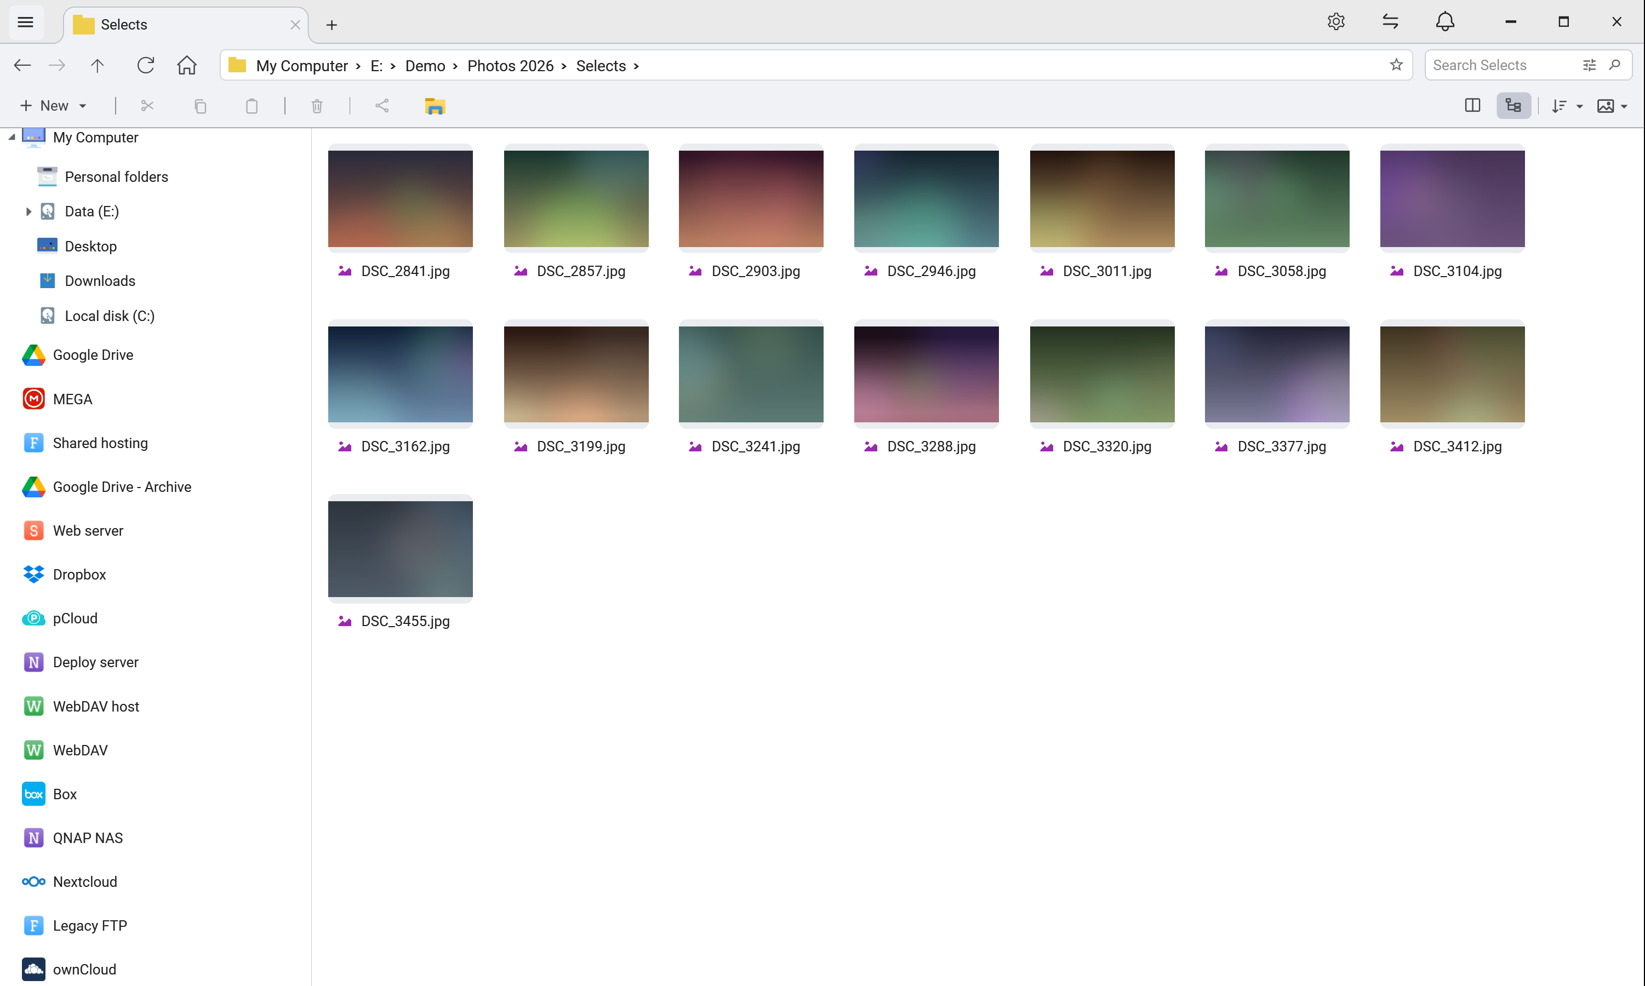Open Web server connection
Screen dimensions: 1645x986
click(88, 530)
